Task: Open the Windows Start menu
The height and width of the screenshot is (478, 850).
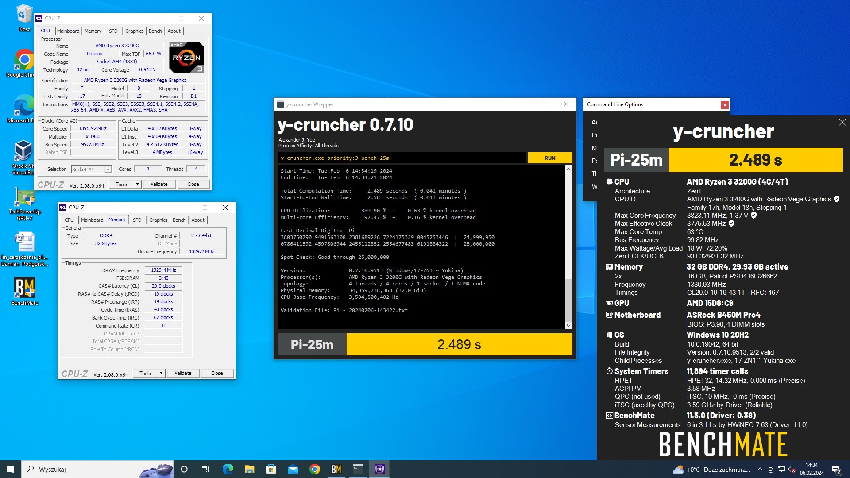Action: click(11, 469)
